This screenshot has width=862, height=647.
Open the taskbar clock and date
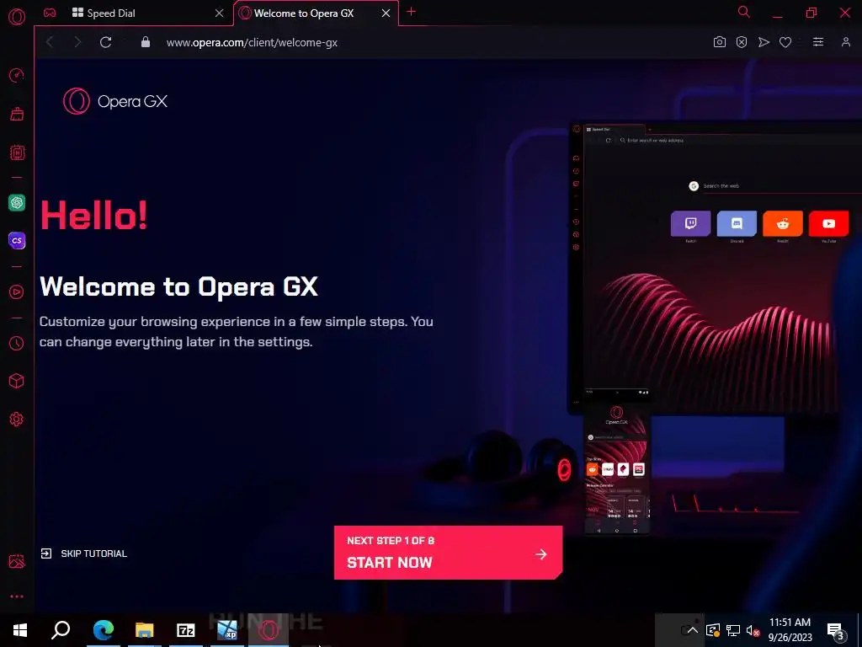[x=790, y=630]
